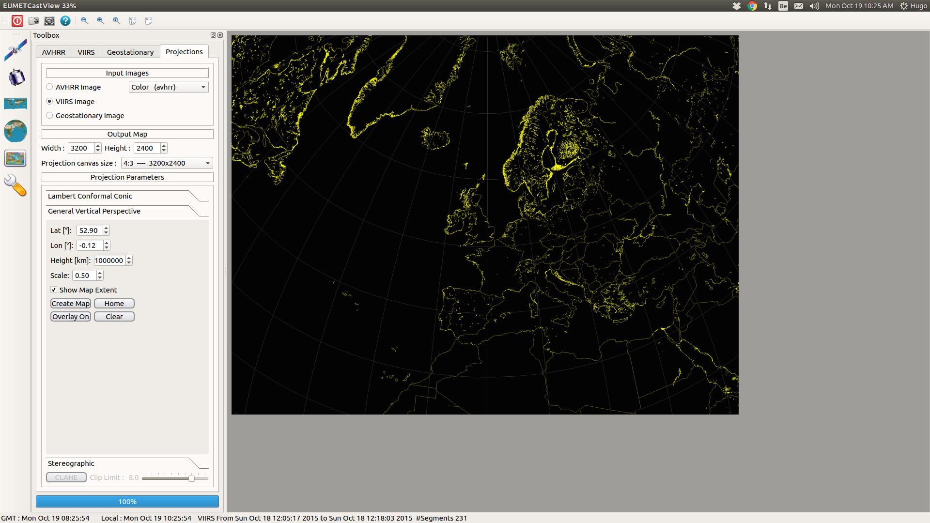Switch to the AVHRR tab

tap(54, 52)
